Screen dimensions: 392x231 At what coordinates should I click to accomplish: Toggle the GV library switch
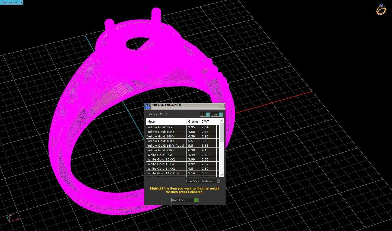point(205,114)
